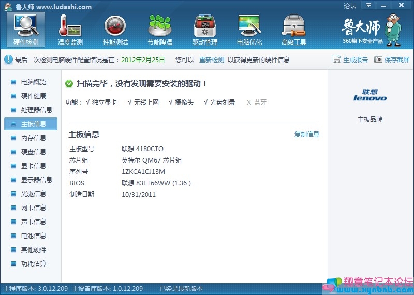Select 光驱信息 in the sidebar
The image size is (414, 295).
pyautogui.click(x=31, y=194)
